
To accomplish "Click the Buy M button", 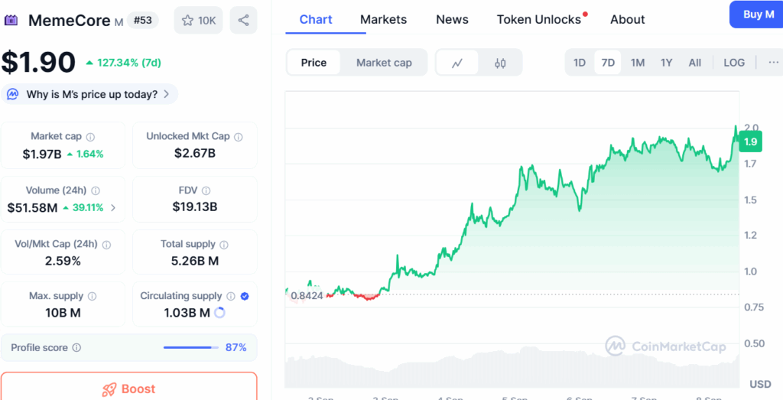I will coord(756,15).
